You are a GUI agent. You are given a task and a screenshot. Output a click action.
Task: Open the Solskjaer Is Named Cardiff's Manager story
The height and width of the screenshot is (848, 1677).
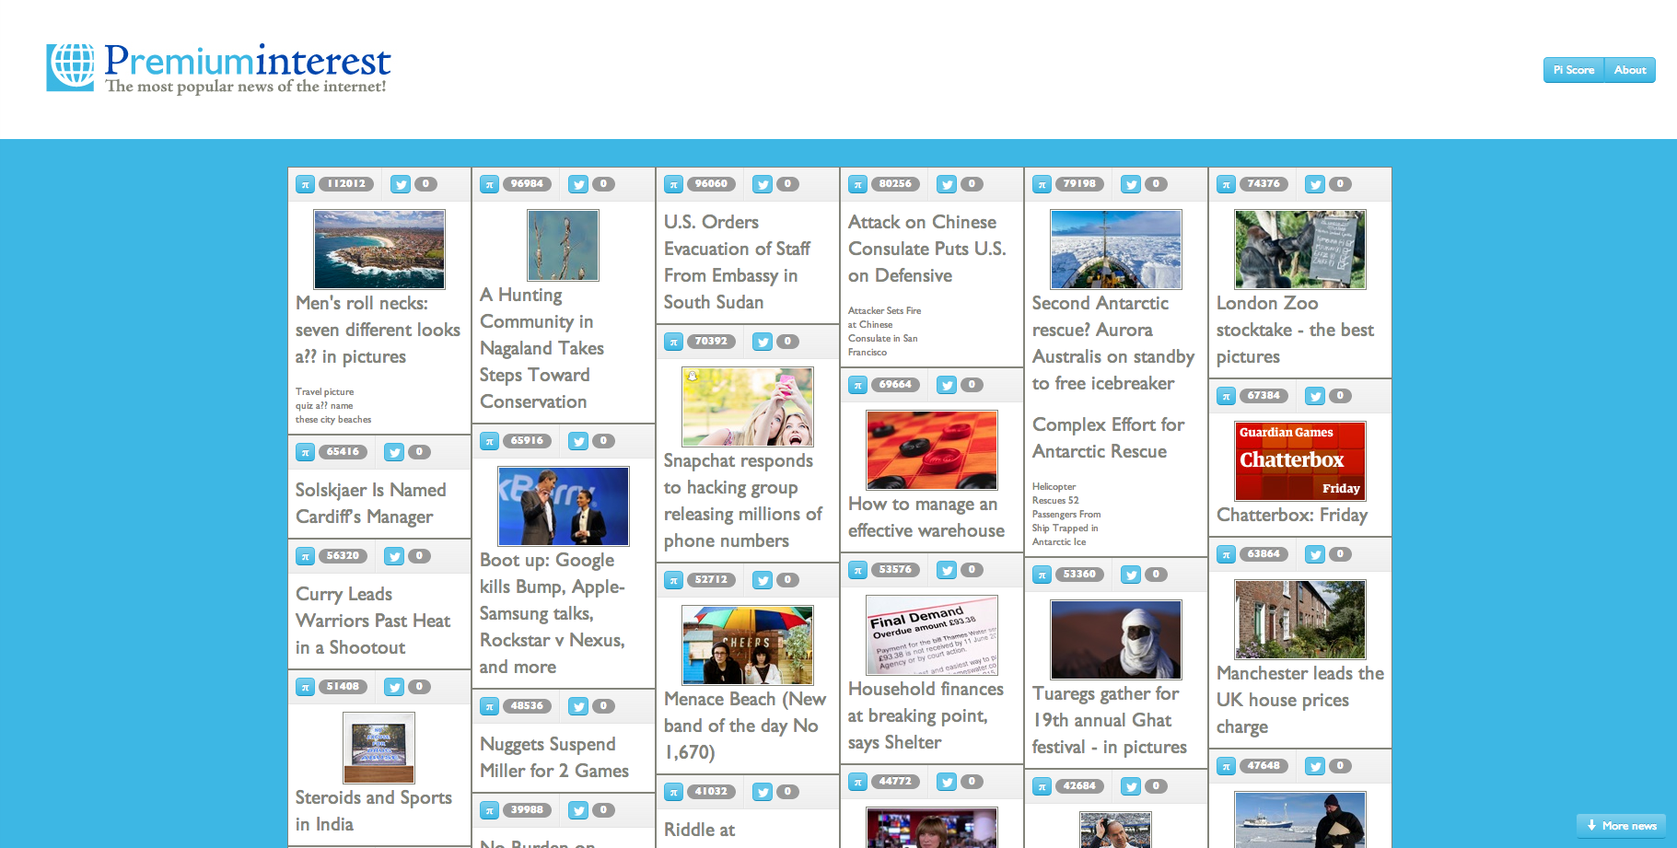(x=371, y=503)
